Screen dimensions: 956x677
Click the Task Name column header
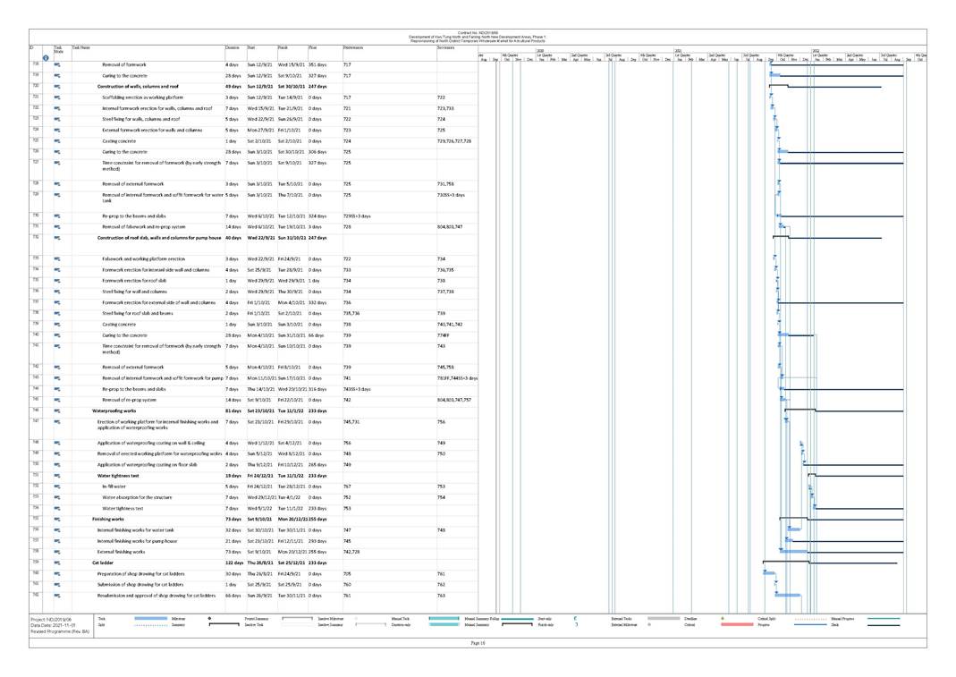pyautogui.click(x=81, y=46)
